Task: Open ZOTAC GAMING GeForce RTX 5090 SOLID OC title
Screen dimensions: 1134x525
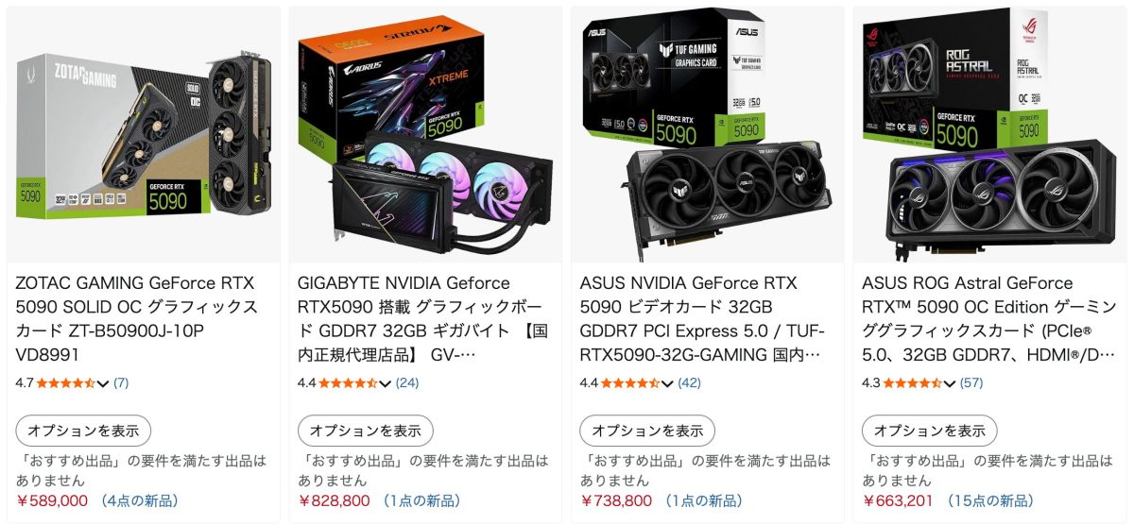Action: pyautogui.click(x=137, y=318)
